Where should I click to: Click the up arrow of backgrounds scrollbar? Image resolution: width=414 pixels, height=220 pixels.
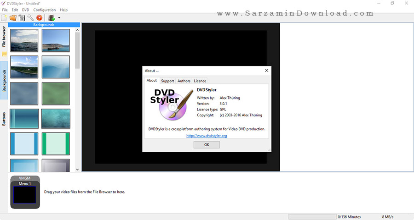point(77,30)
